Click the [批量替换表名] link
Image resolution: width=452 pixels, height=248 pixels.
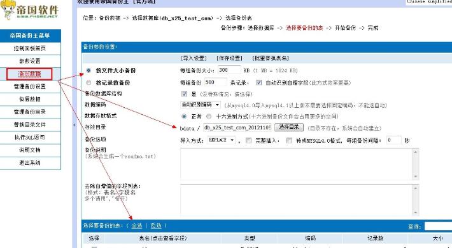point(271,58)
